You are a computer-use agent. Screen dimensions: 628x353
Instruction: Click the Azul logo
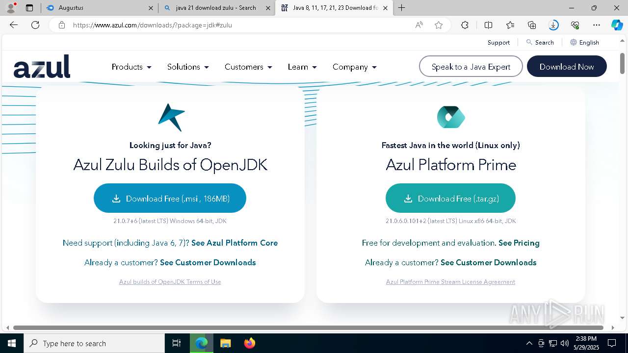[x=42, y=67]
